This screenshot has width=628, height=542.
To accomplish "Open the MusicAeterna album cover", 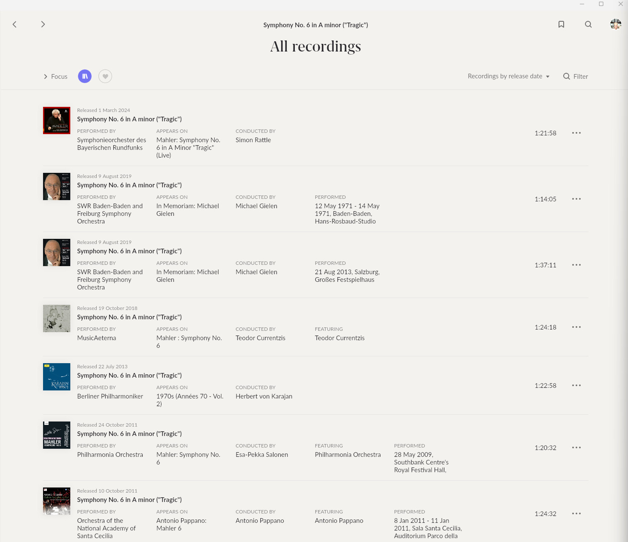I will 57,318.
